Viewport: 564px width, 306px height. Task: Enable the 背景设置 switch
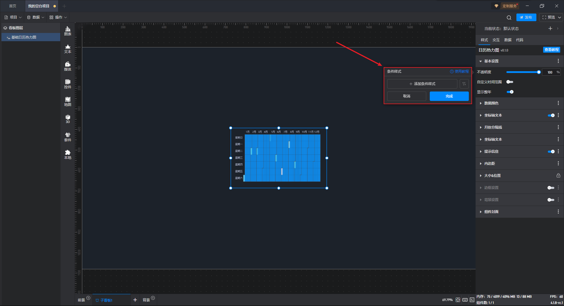[551, 200]
